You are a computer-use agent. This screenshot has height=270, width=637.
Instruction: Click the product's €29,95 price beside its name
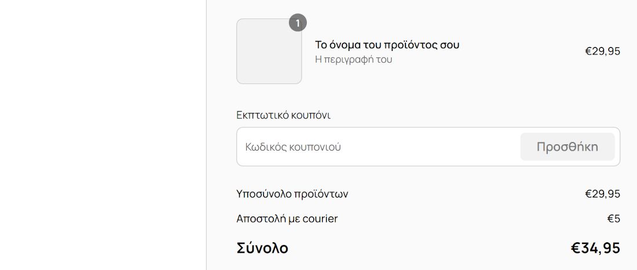602,51
